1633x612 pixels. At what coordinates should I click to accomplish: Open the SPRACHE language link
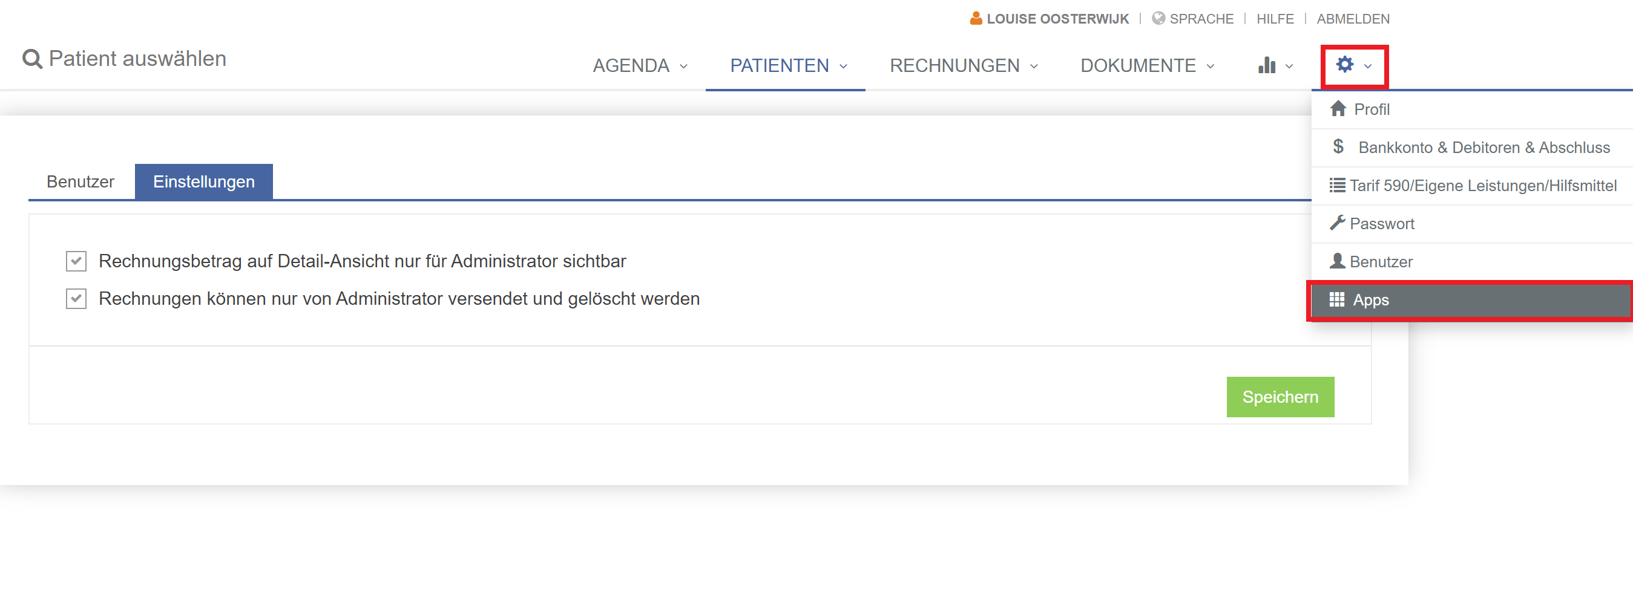[1201, 18]
